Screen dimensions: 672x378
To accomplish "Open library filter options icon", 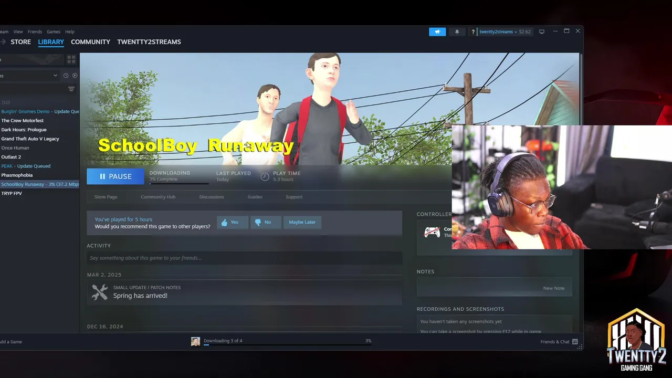I will click(x=71, y=89).
